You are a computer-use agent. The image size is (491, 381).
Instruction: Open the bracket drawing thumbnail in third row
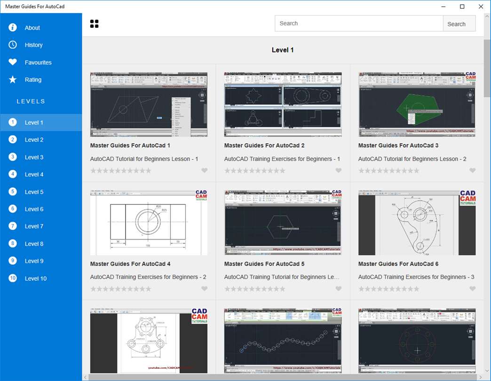point(149,341)
